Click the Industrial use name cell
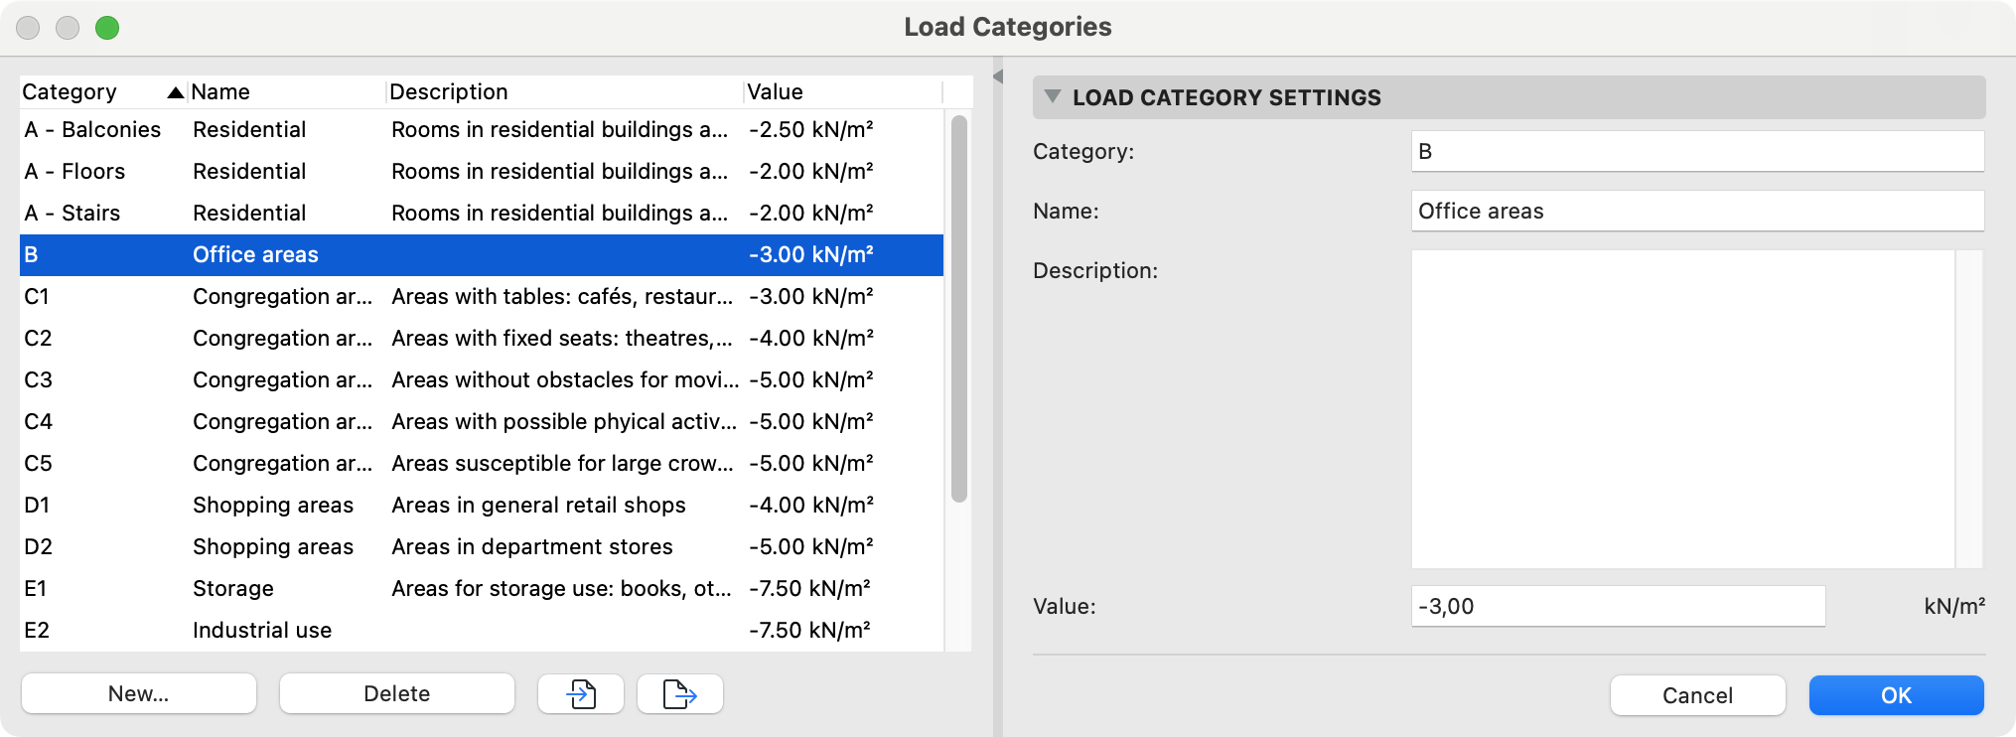Screen dimensions: 2016x737 click(262, 630)
